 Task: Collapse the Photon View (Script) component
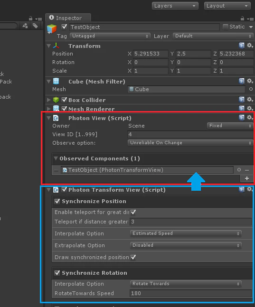[x=49, y=118]
